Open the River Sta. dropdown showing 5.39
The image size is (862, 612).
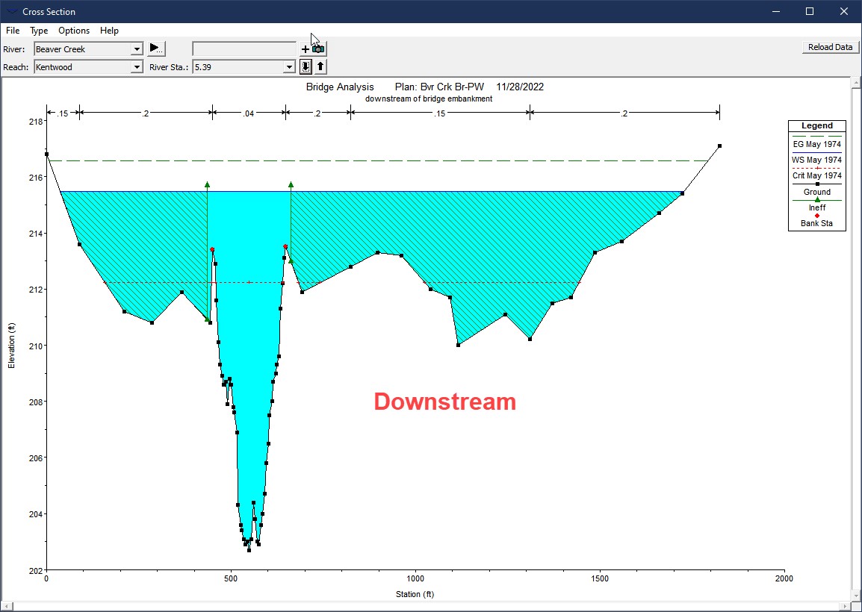(289, 67)
